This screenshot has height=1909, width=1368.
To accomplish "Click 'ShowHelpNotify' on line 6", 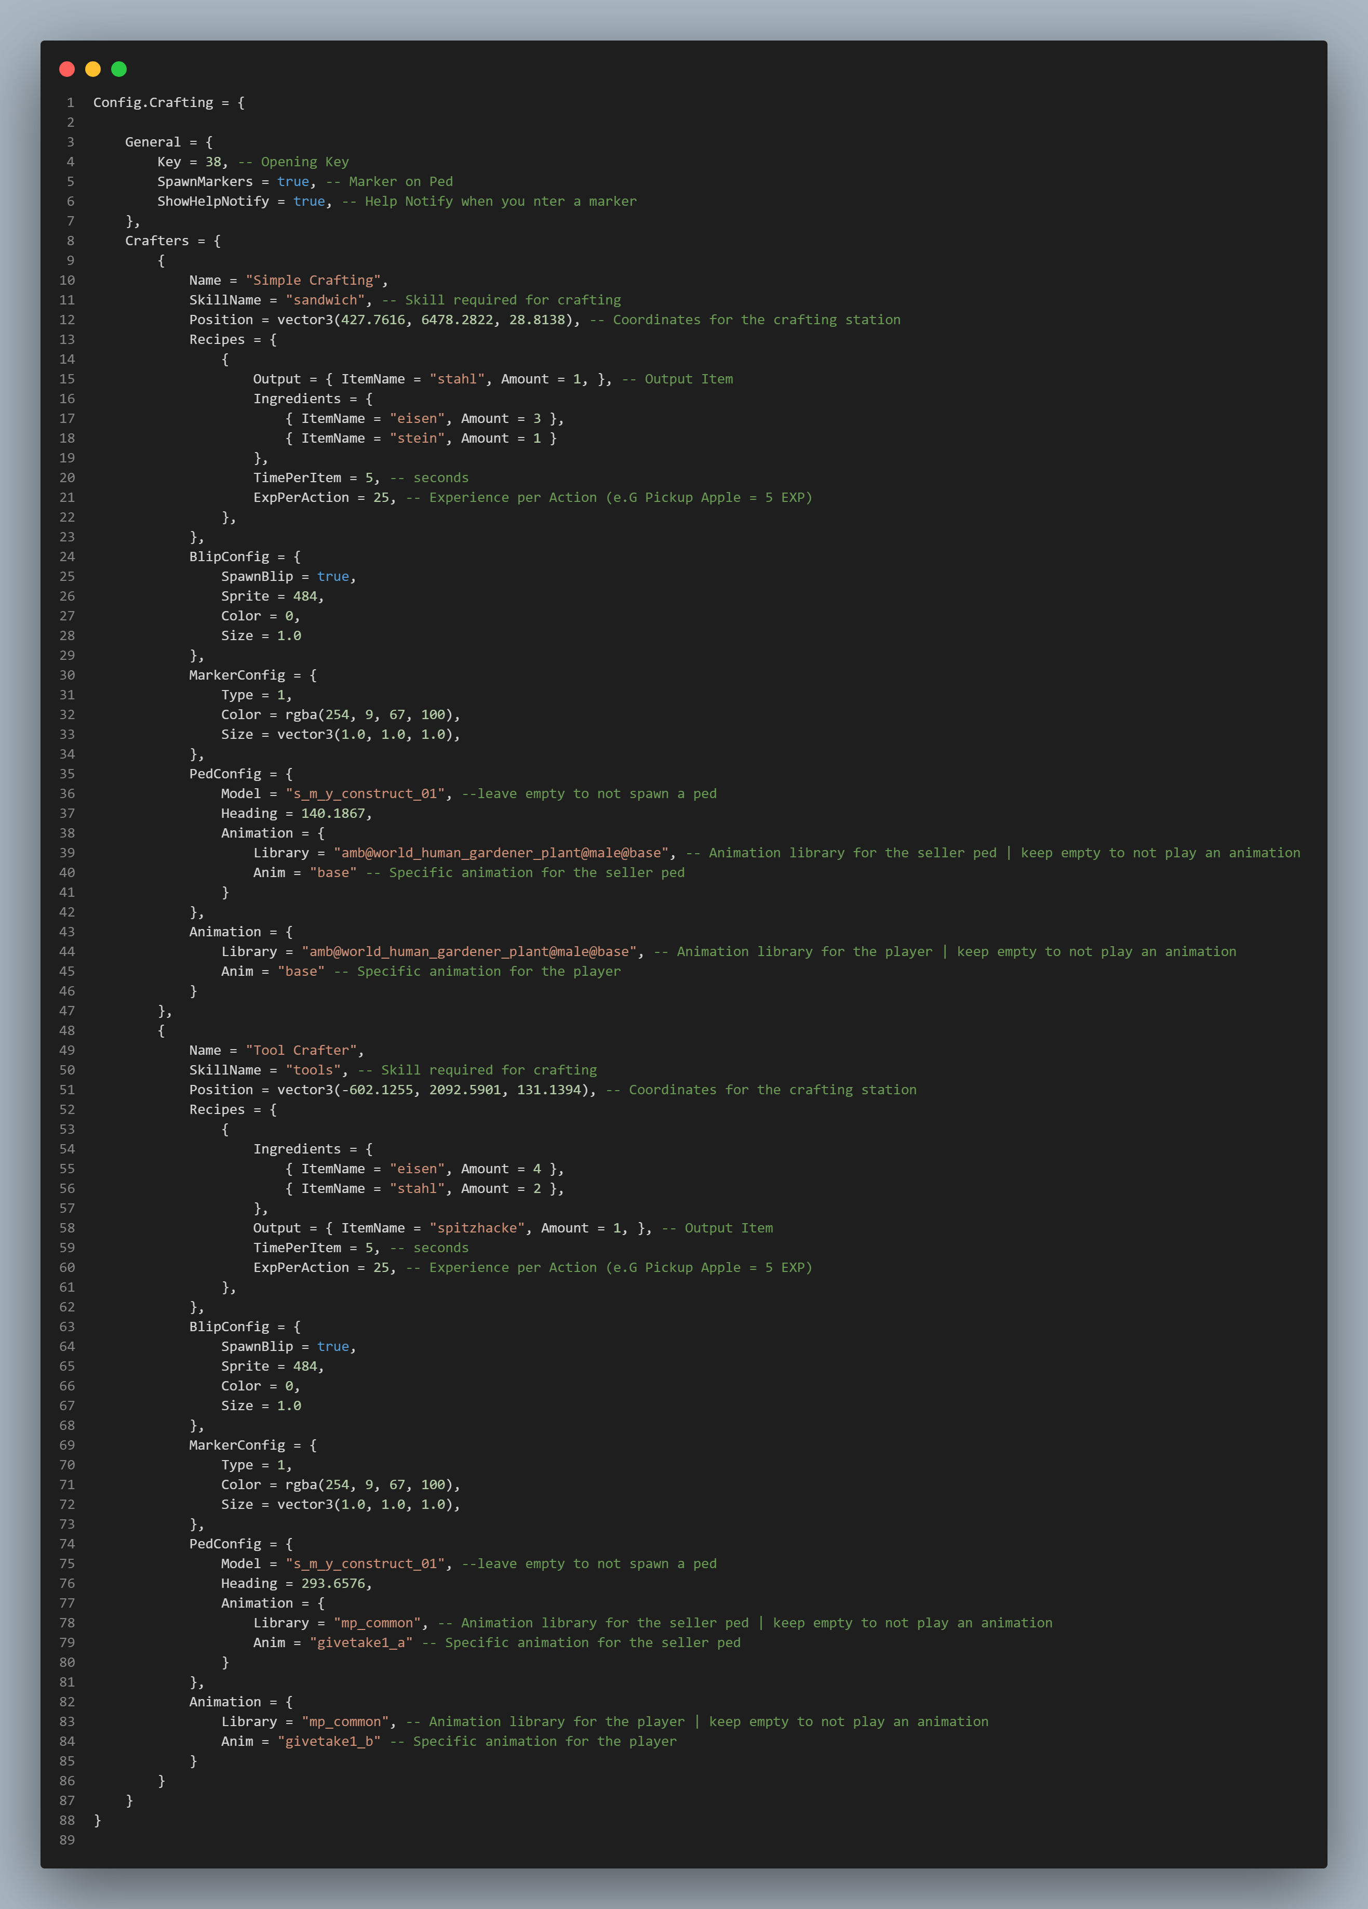I will (x=213, y=201).
